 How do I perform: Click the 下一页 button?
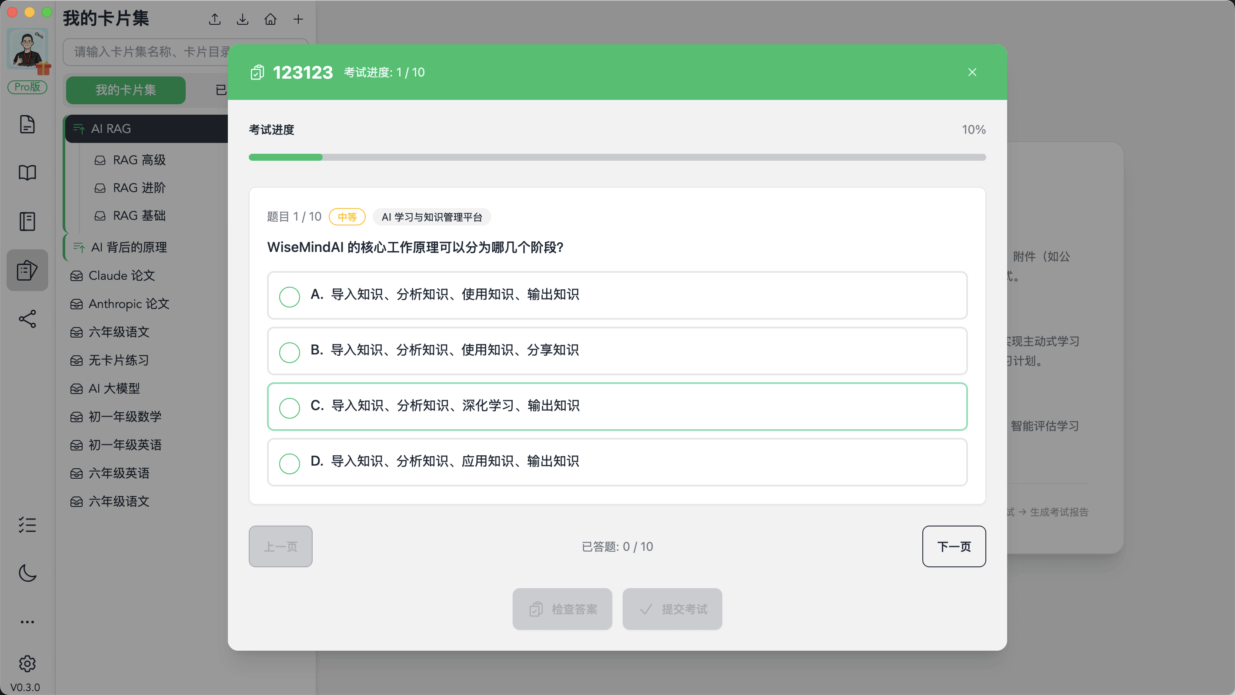(954, 546)
